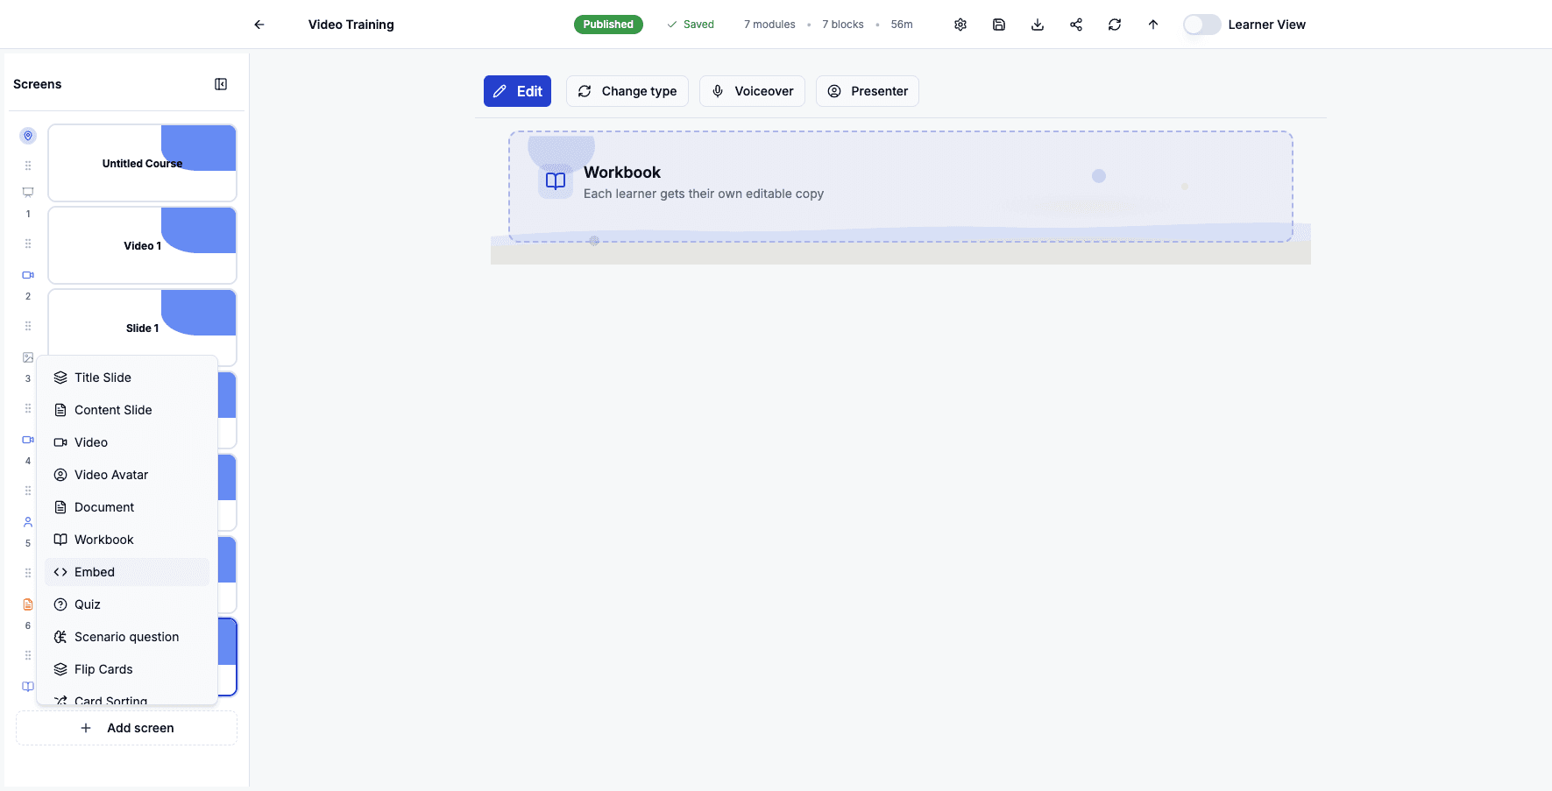Click the video camera icon for screen 2

coord(27,274)
